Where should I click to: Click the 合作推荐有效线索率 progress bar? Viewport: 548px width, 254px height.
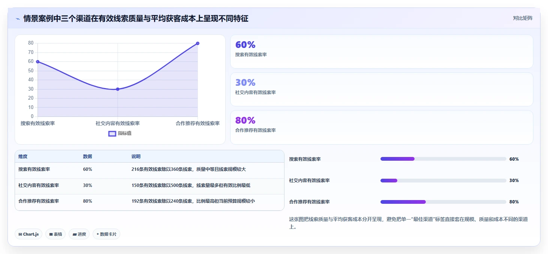(443, 202)
